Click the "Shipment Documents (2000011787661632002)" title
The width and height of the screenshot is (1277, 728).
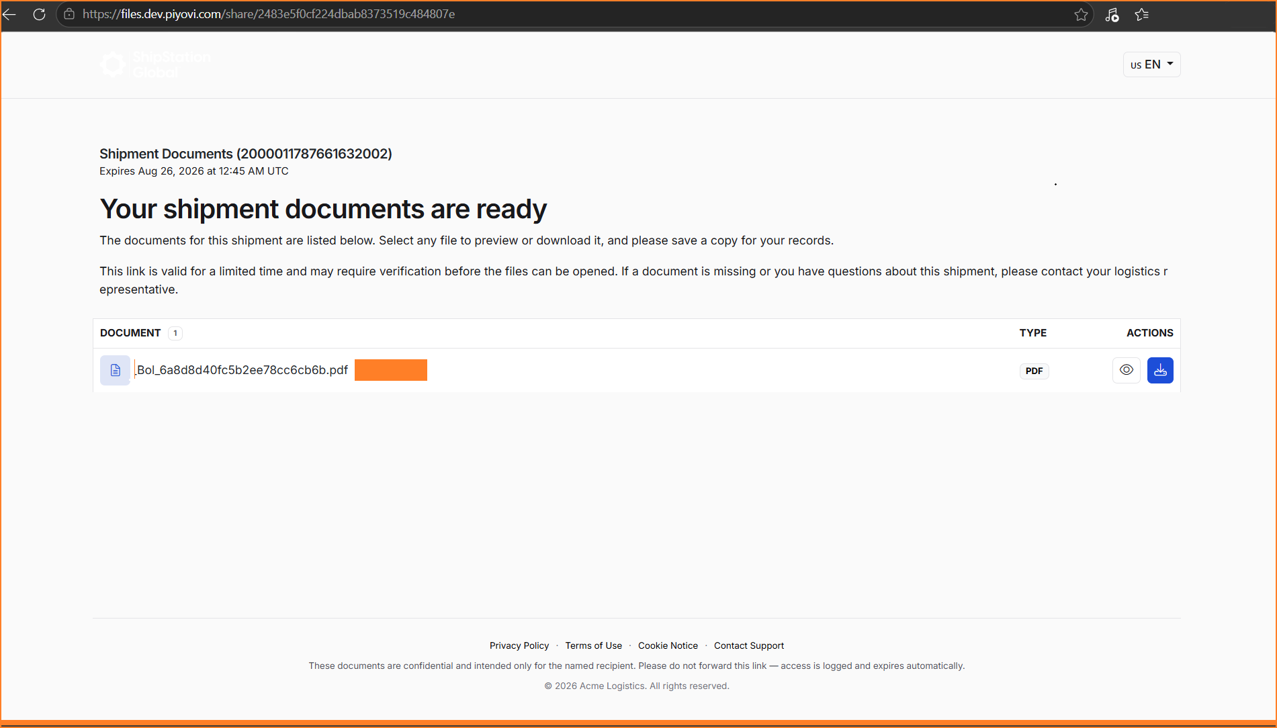(246, 154)
